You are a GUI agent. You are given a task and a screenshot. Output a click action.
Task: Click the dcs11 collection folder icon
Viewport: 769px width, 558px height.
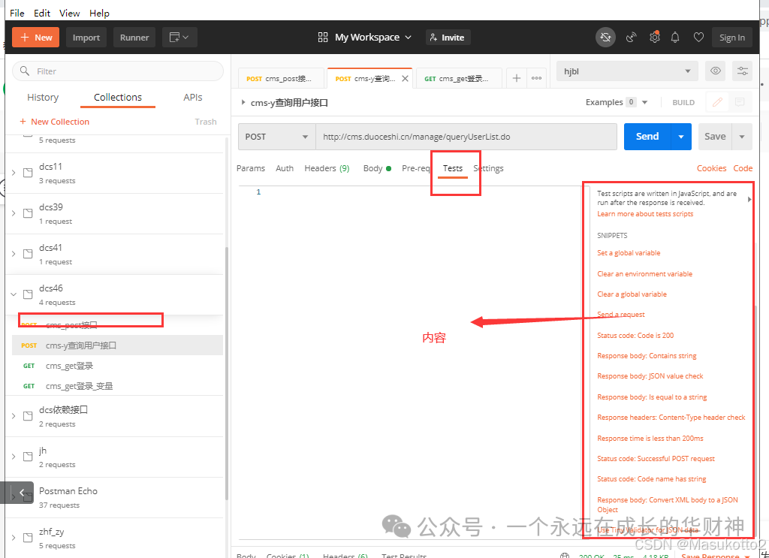click(28, 173)
